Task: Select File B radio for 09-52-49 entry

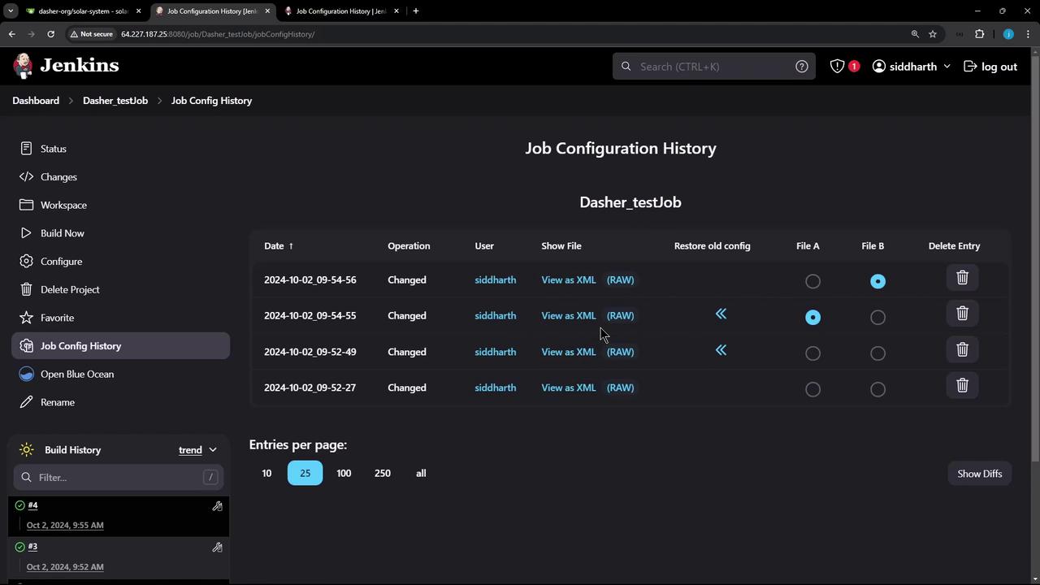Action: [x=877, y=353]
